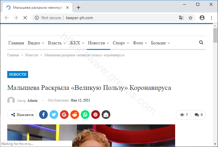Click the article featured image

[91, 135]
